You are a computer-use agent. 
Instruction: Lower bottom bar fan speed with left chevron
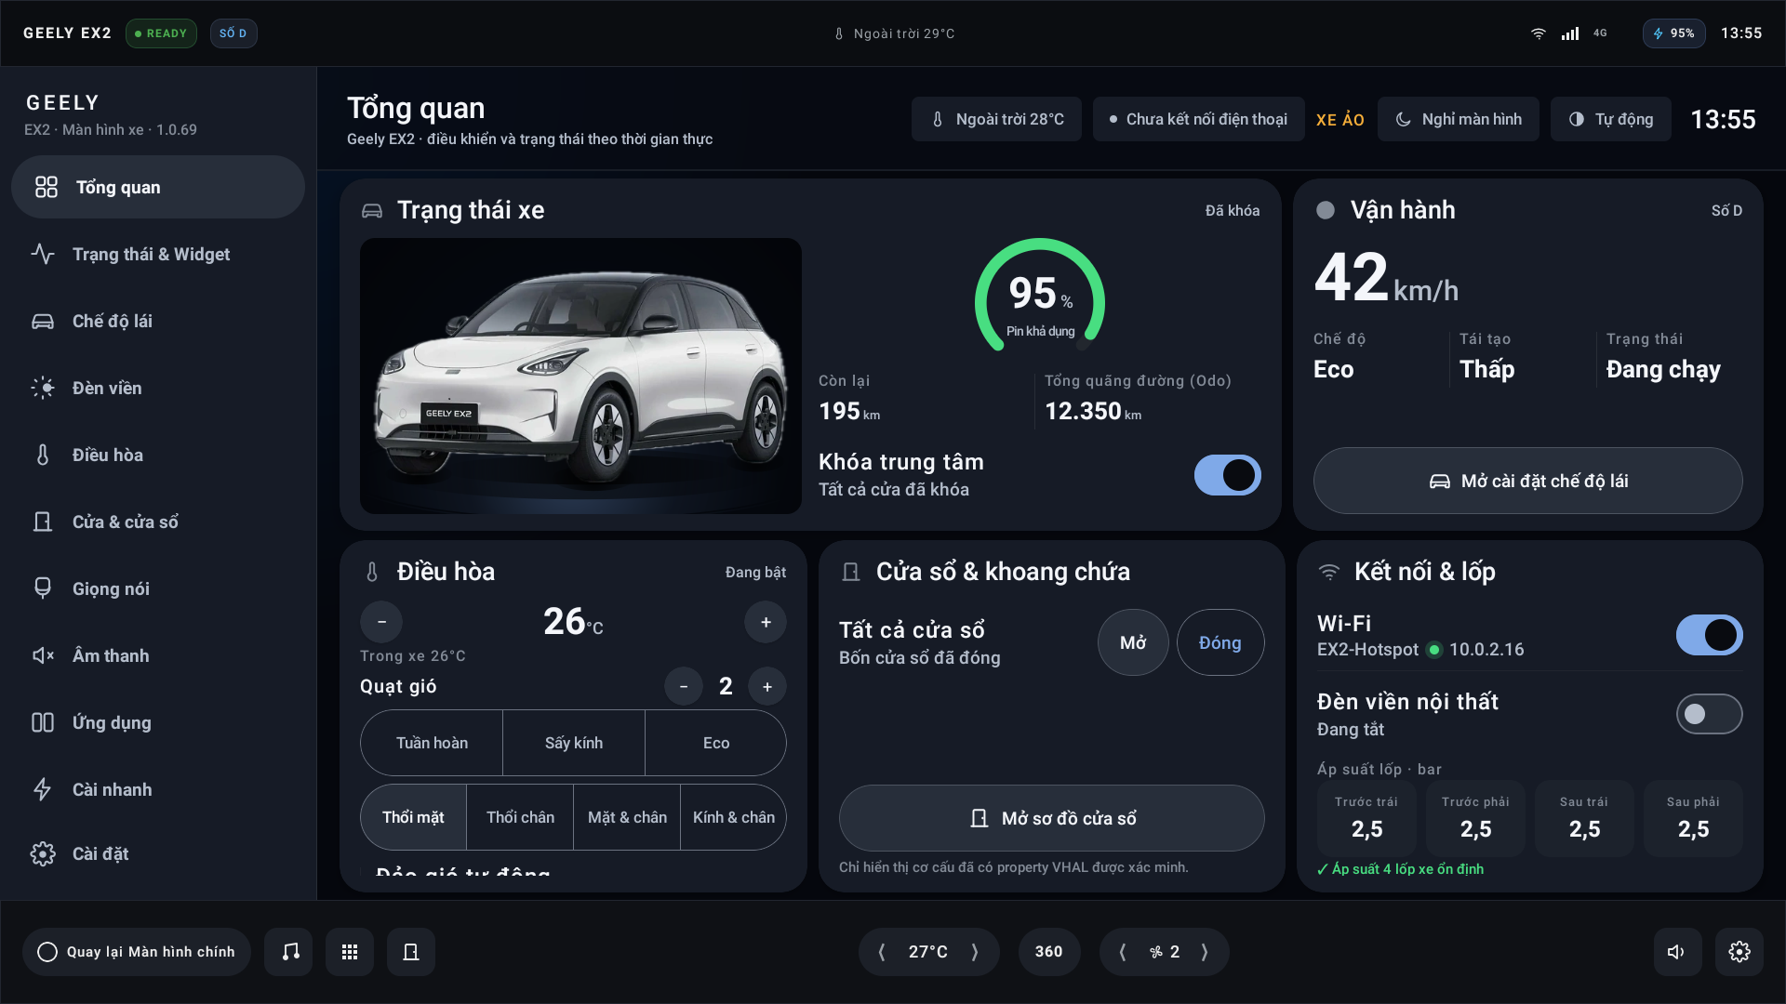coord(1123,951)
